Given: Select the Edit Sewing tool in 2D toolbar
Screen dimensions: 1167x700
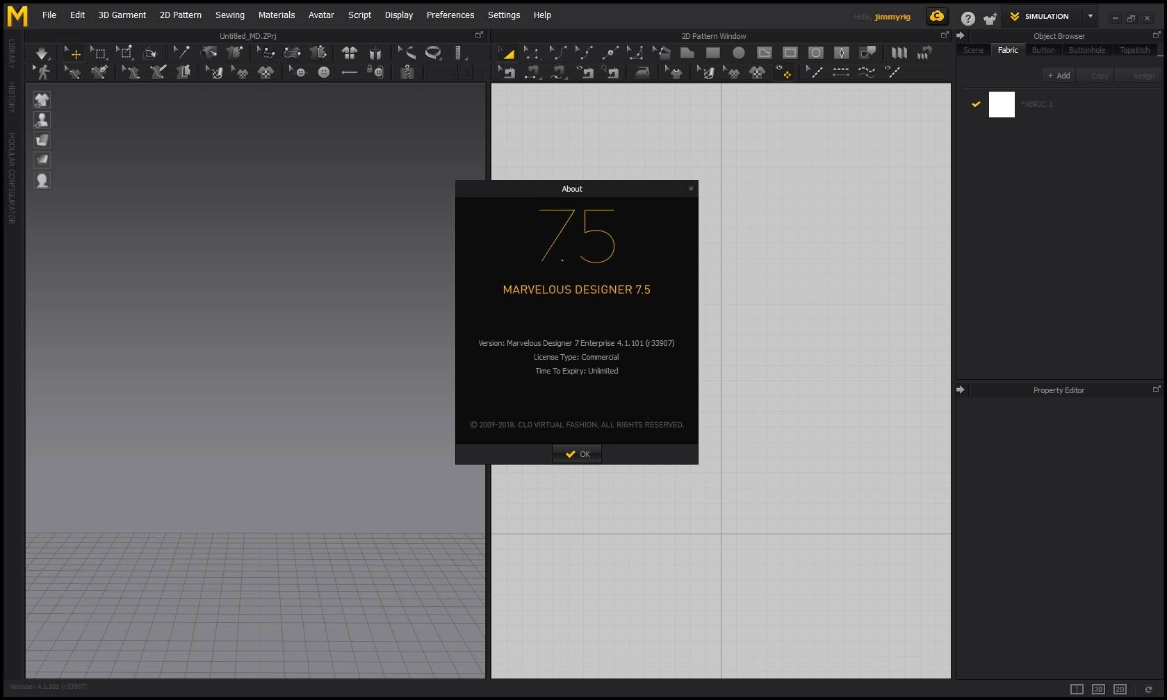Looking at the screenshot, I should (x=507, y=72).
